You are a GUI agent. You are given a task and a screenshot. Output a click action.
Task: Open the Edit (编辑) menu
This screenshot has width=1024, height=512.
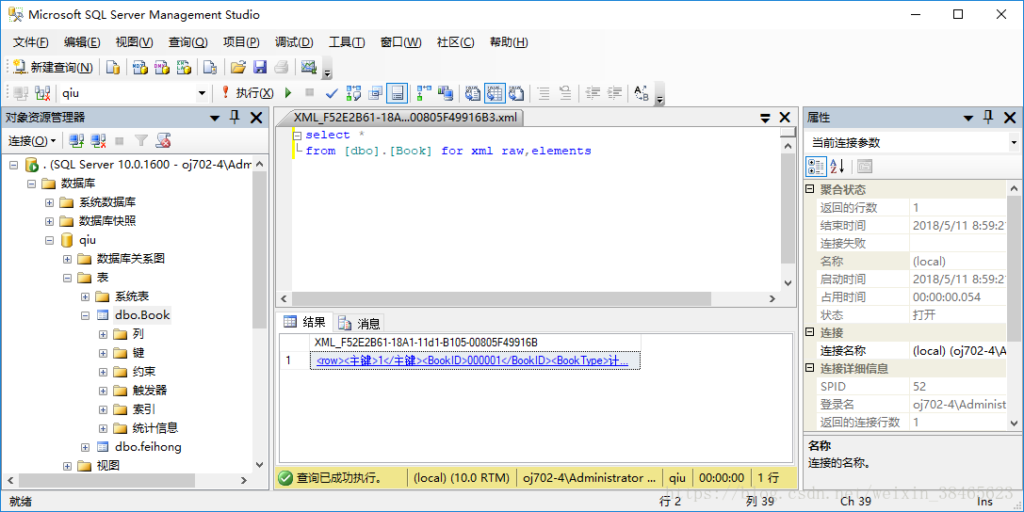(82, 41)
